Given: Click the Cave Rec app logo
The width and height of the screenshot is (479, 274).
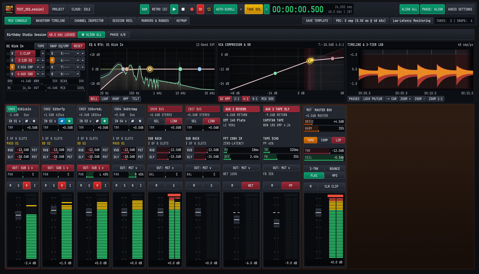Looking at the screenshot, I should (x=9, y=9).
